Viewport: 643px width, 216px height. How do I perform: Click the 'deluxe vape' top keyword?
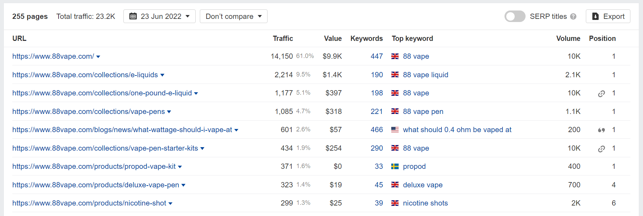tap(423, 185)
